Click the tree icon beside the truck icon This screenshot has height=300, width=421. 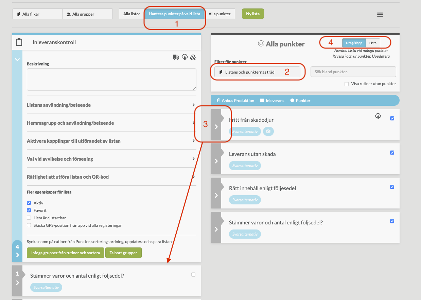185,57
